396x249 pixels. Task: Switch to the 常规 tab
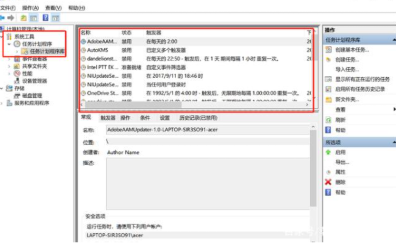86,117
